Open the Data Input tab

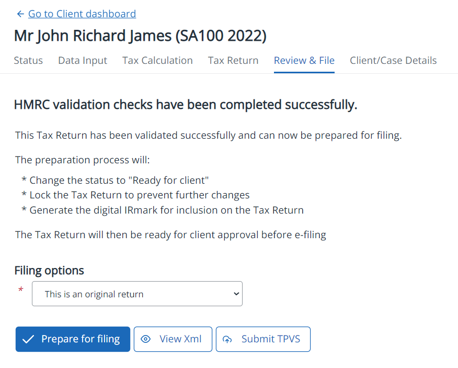coord(83,61)
